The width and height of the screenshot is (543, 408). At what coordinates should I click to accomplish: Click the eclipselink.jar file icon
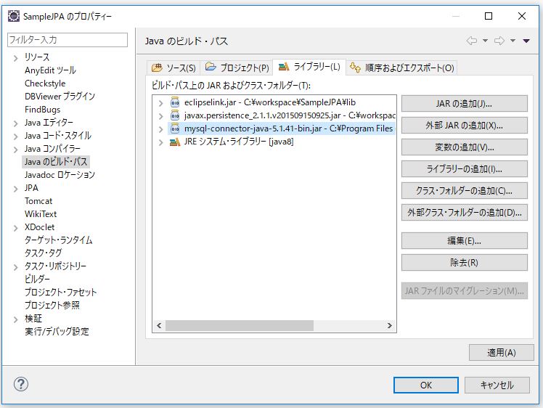[174, 102]
